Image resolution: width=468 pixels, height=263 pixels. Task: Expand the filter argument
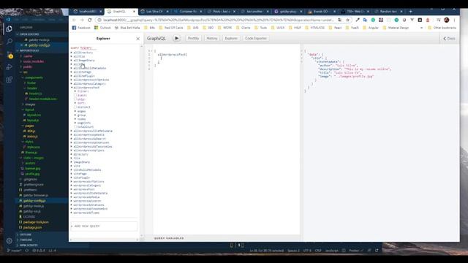tap(75, 91)
